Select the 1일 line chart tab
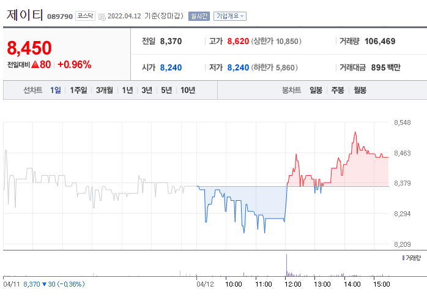 [x=56, y=90]
